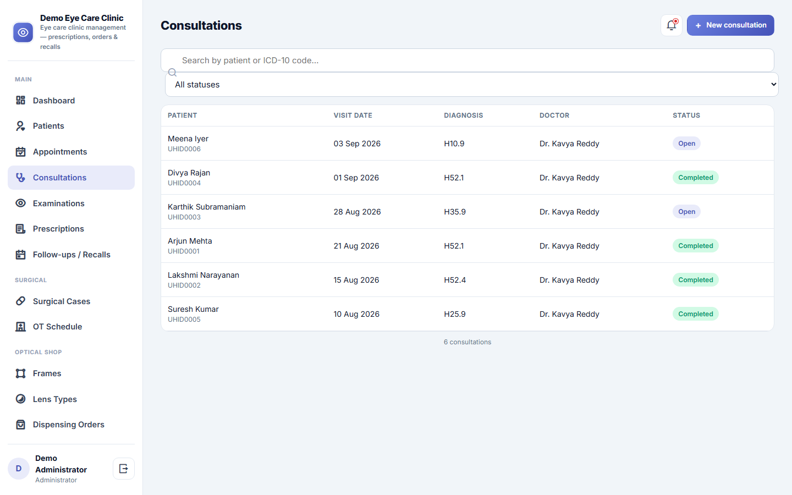Open the Patients page
The width and height of the screenshot is (792, 495).
(71, 126)
